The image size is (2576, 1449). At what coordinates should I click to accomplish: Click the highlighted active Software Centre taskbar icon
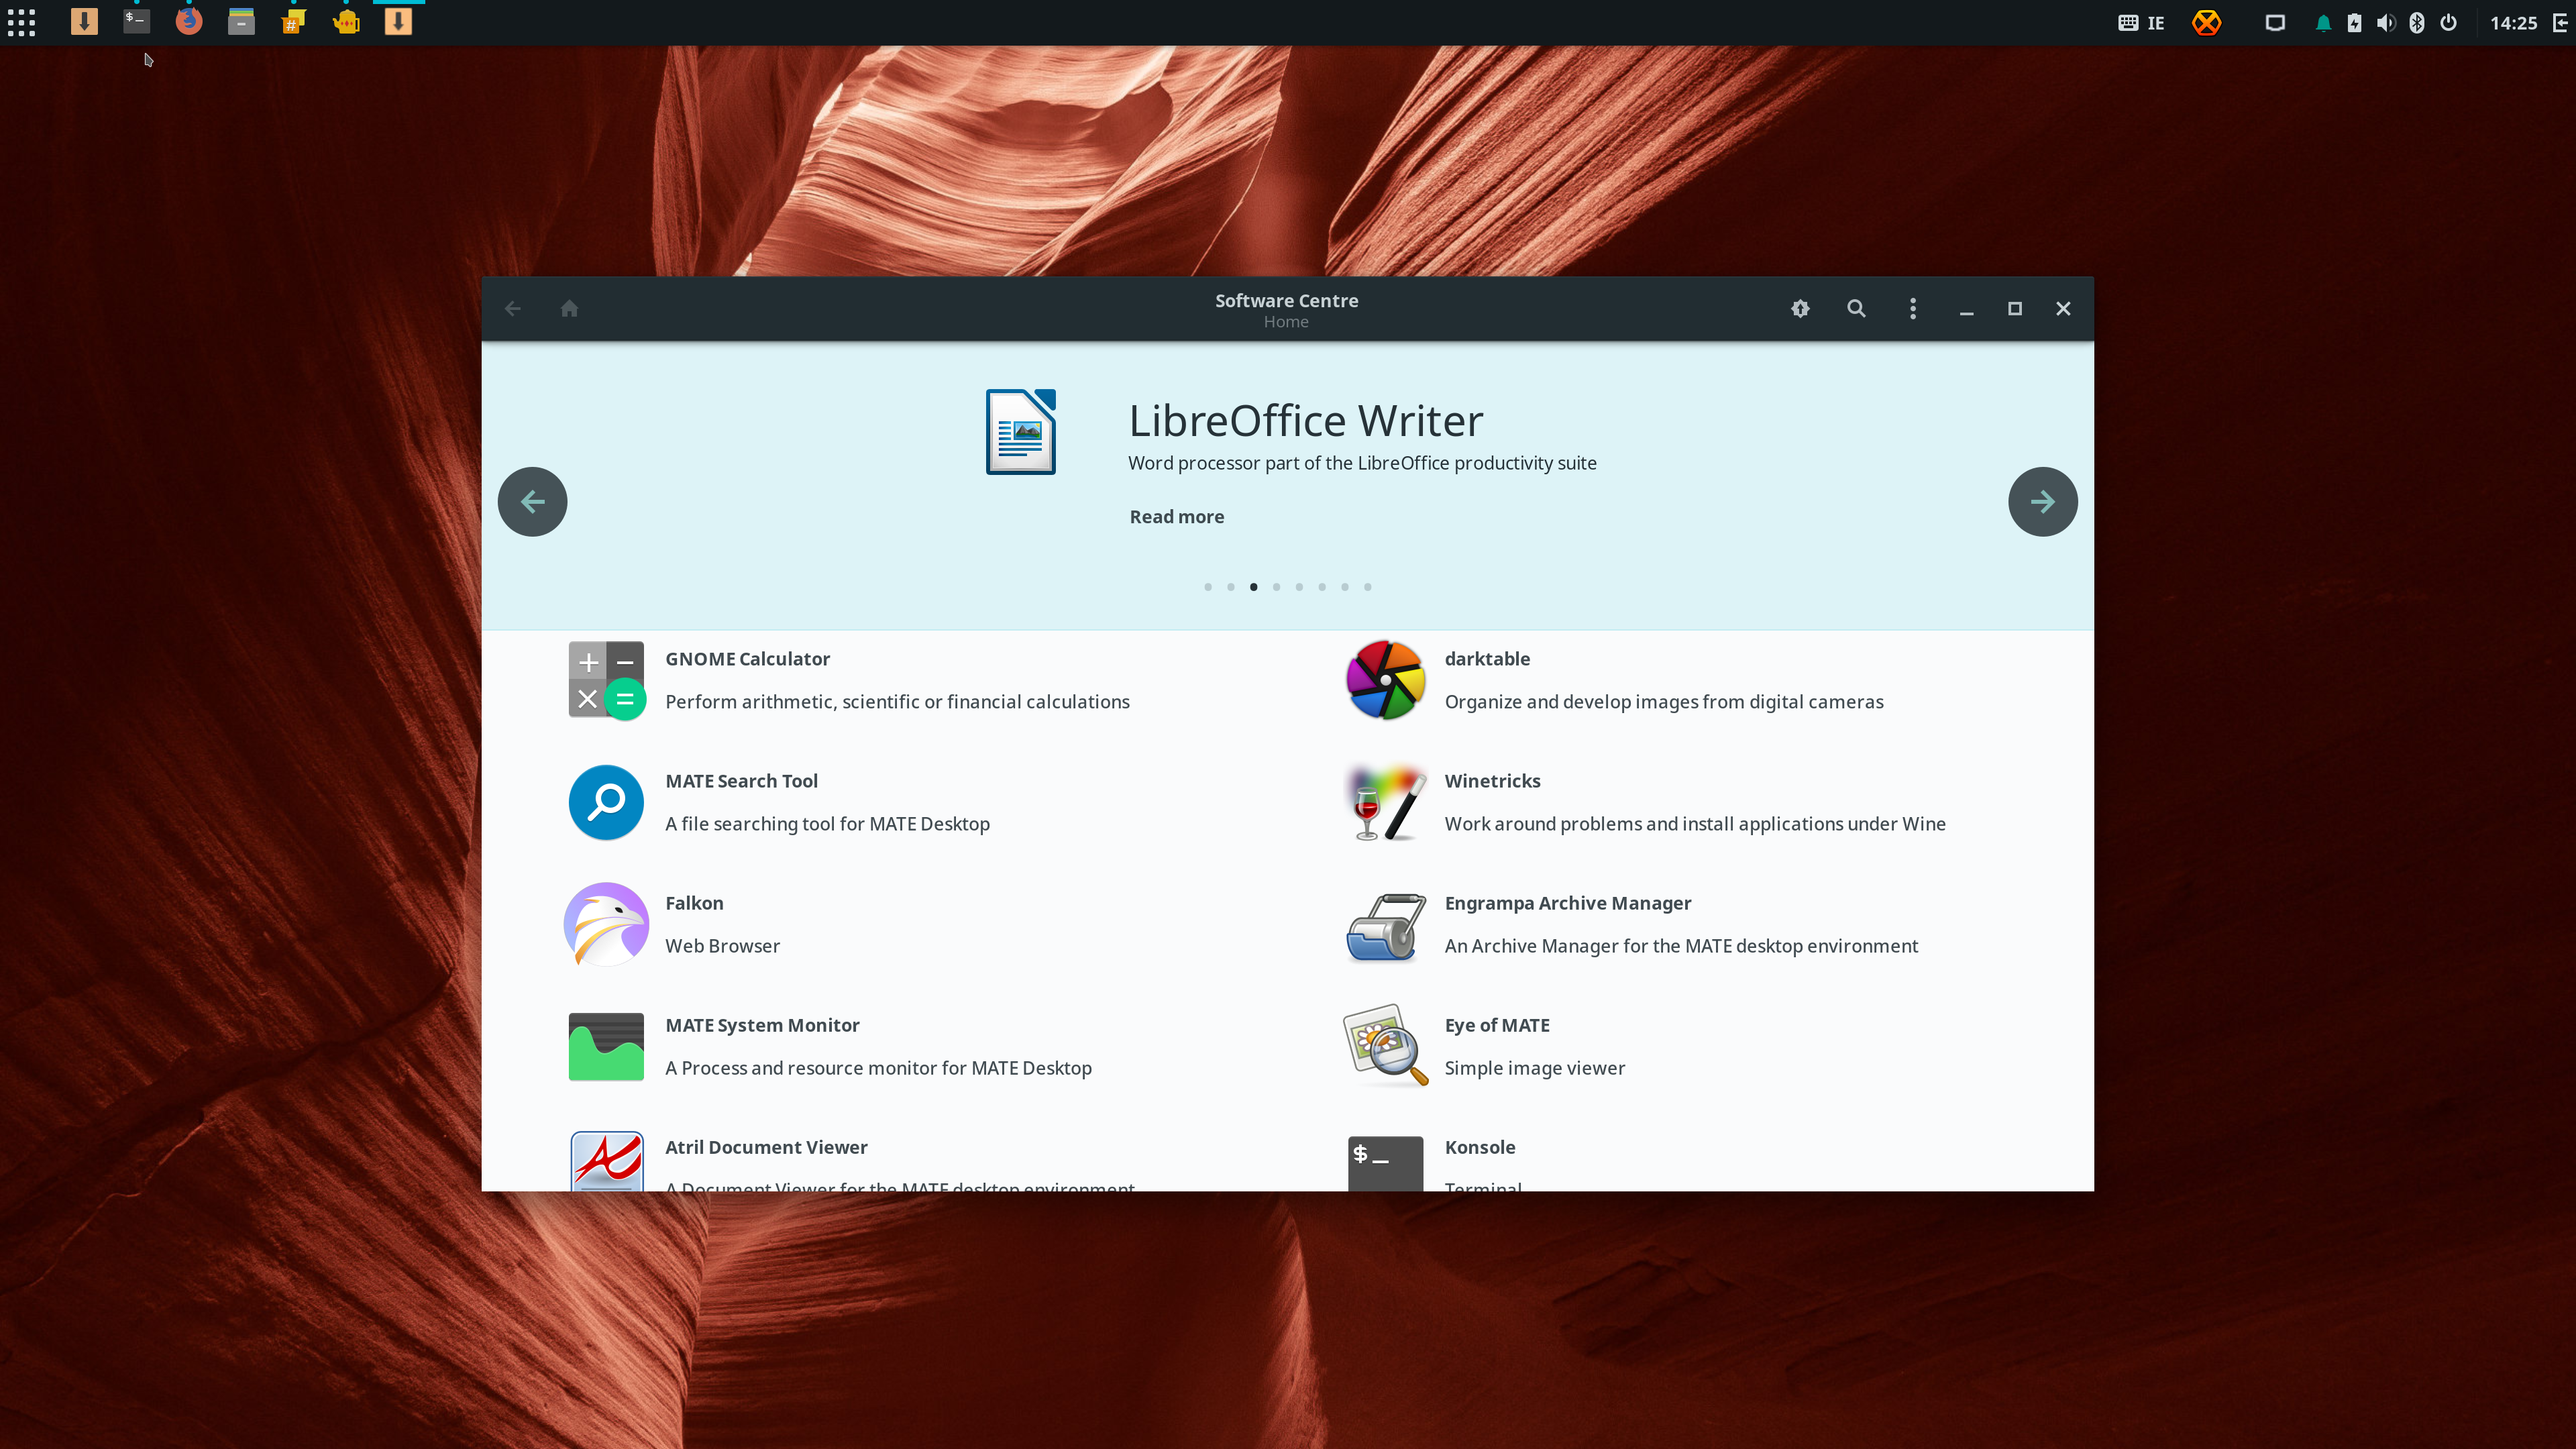click(398, 21)
